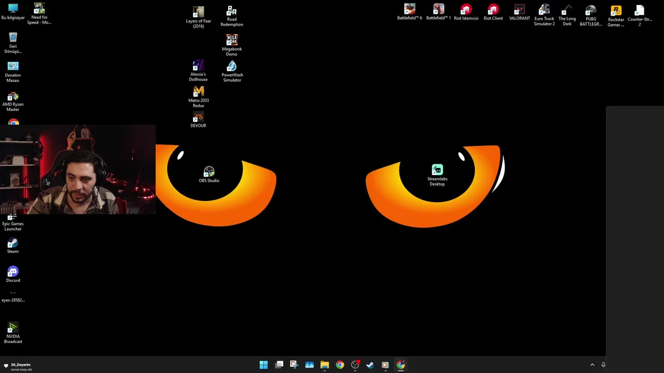
Task: Open the Windows Start menu
Action: click(264, 365)
